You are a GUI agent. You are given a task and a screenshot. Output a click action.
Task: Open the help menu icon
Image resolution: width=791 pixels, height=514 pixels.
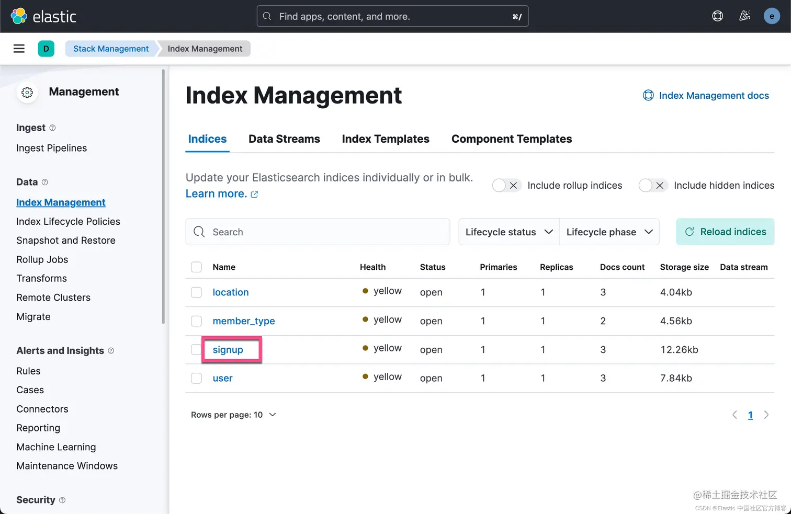(718, 16)
